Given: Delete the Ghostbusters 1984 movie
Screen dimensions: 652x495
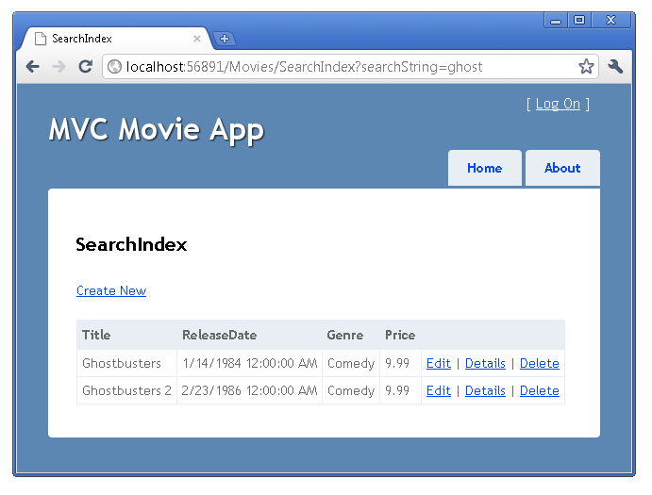Looking at the screenshot, I should click(540, 363).
